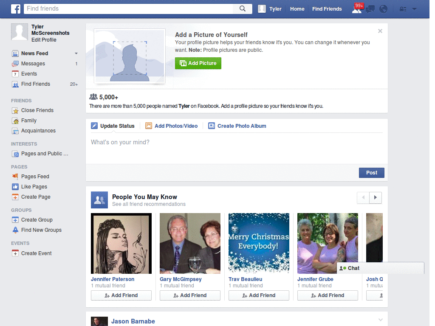Click Find New Groups rocket icon

coord(15,230)
